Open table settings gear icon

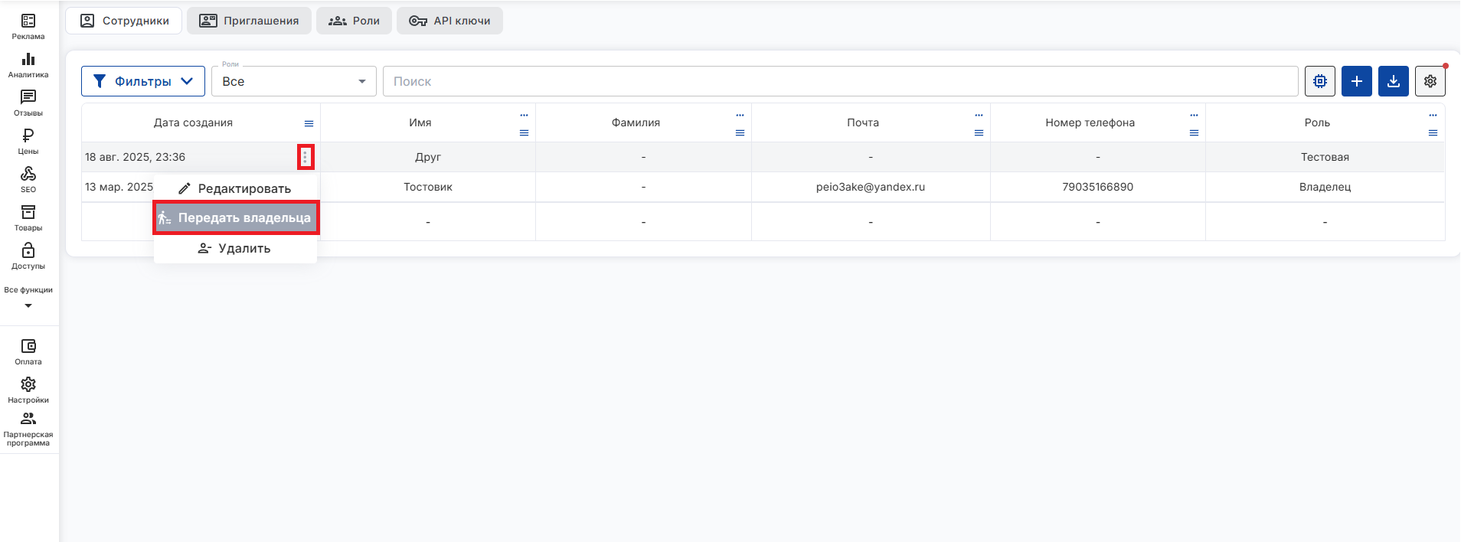(x=1430, y=81)
